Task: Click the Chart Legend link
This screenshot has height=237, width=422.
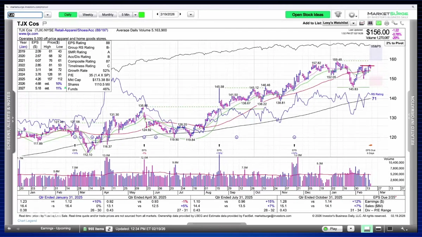Action: (x=27, y=221)
